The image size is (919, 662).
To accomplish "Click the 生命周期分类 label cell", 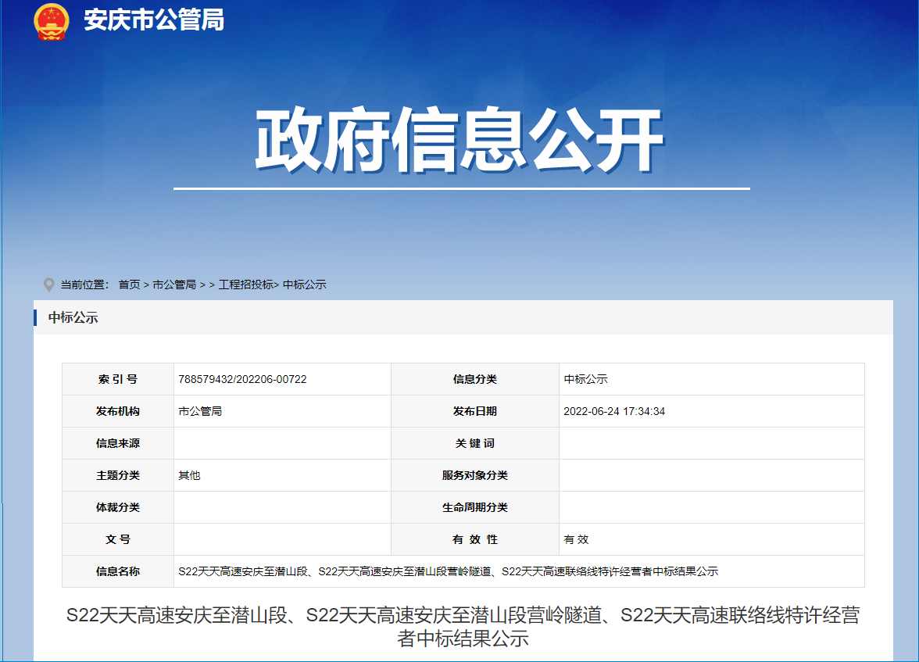I will [474, 507].
